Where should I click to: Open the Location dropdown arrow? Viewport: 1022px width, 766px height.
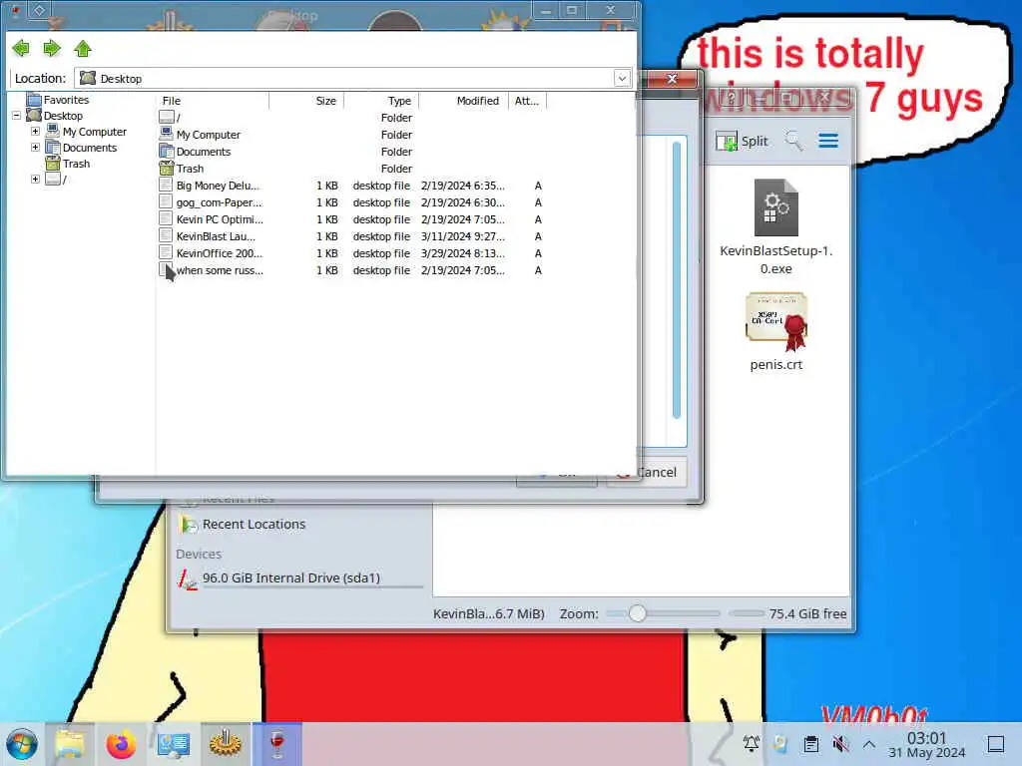click(622, 78)
